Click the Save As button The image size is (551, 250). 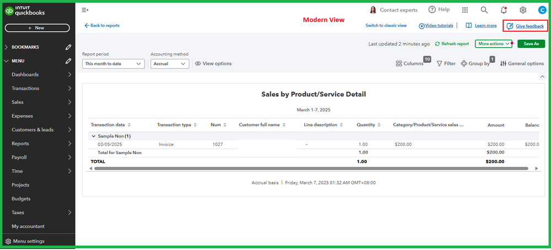coord(531,44)
